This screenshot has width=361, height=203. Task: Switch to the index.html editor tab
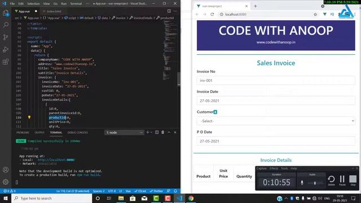pyautogui.click(x=54, y=11)
